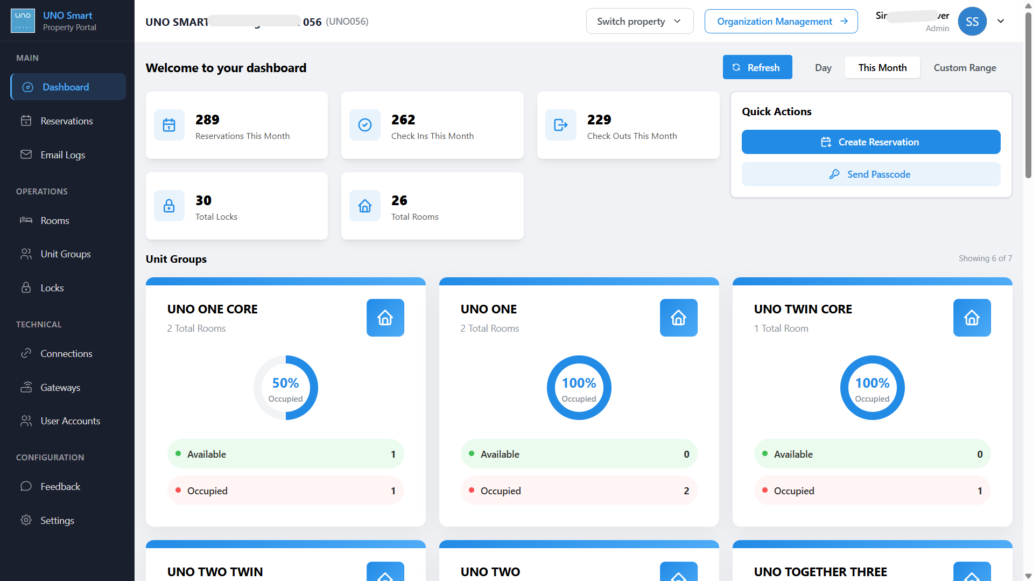
Task: Click the 'Showing 6 of 7' text
Action: tap(985, 258)
